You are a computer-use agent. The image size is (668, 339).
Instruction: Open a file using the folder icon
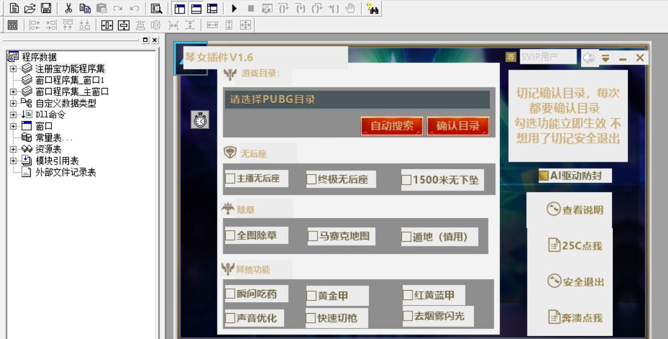point(30,8)
